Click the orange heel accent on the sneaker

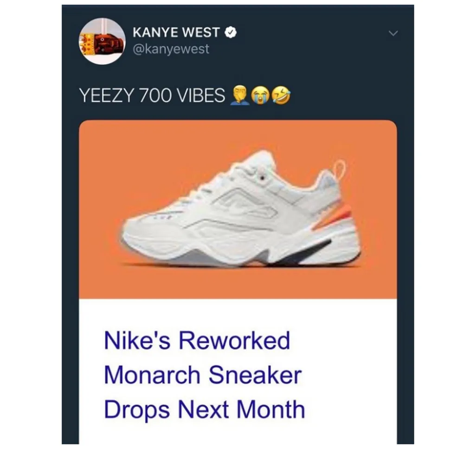[x=336, y=219]
